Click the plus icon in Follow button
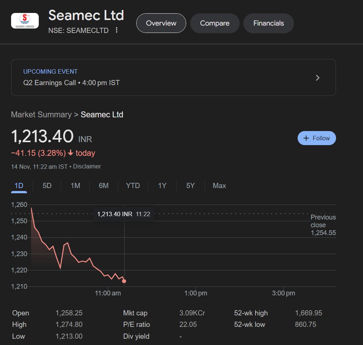The width and height of the screenshot is (363, 345). [306, 138]
